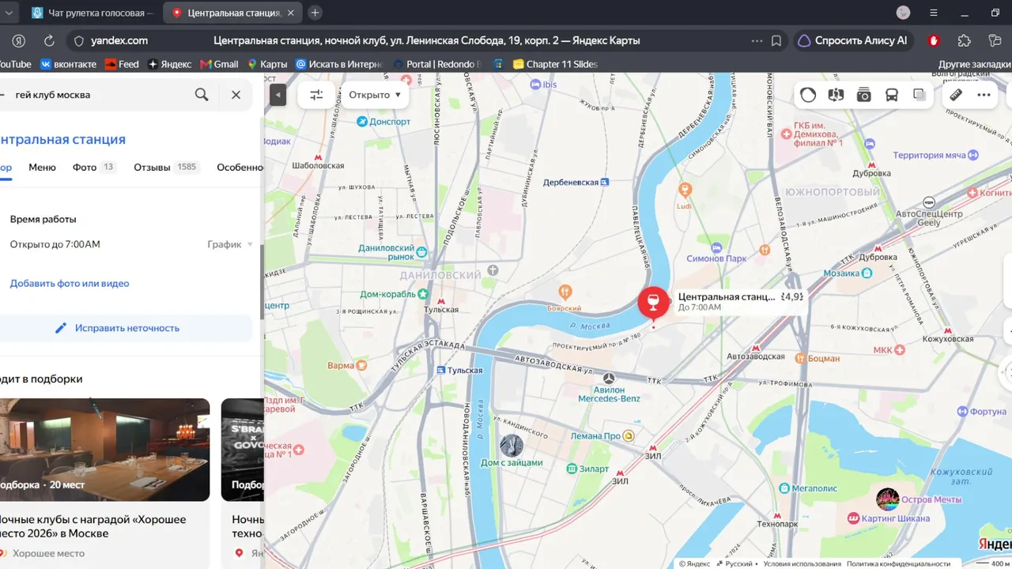This screenshot has height=569, width=1012.
Task: Click the Время работы heading
Action: coord(43,219)
